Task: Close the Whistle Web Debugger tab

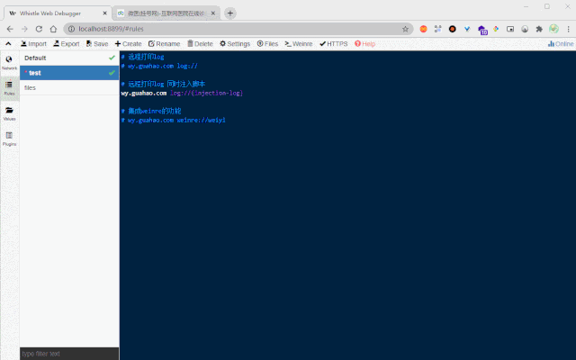Action: (104, 13)
